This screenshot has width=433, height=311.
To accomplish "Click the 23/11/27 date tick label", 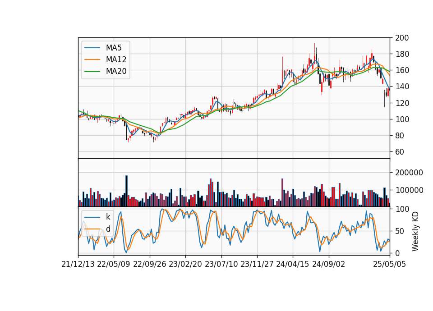I will (257, 264).
